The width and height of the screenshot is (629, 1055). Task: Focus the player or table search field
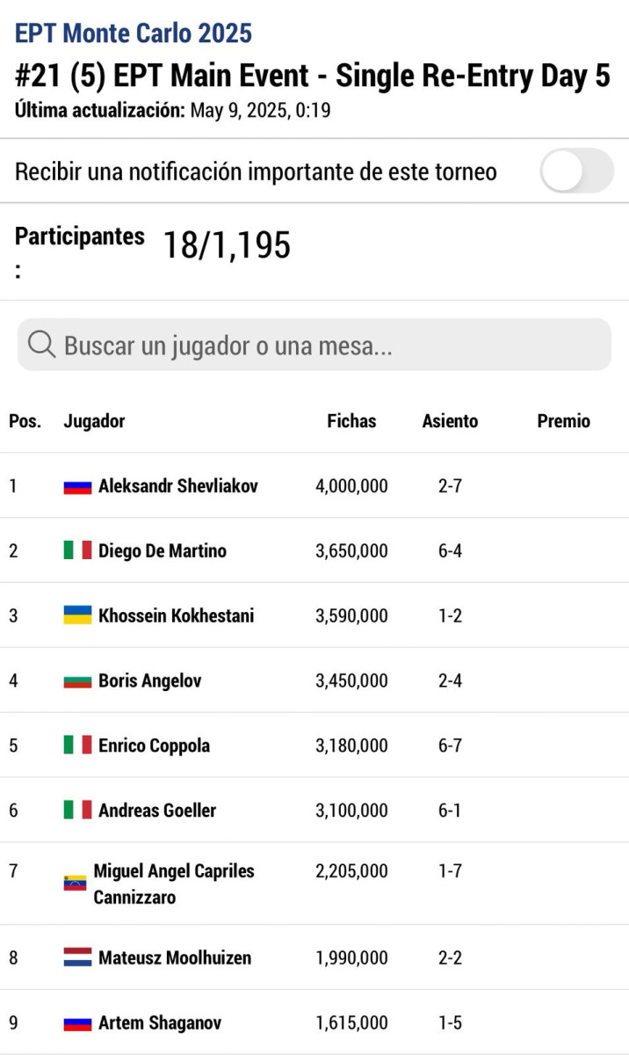coord(314,345)
